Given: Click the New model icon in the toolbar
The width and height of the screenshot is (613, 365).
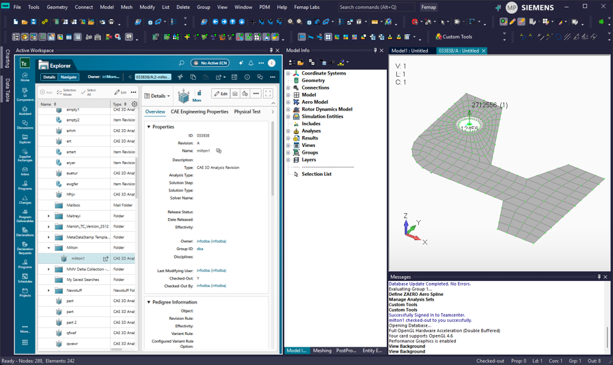Looking at the screenshot, I should pyautogui.click(x=16, y=22).
